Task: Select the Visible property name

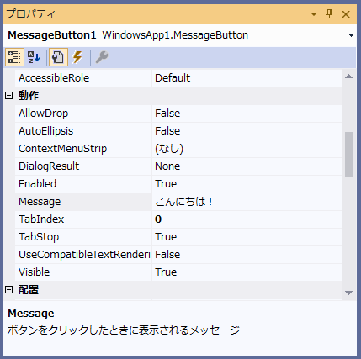Action: (34, 272)
